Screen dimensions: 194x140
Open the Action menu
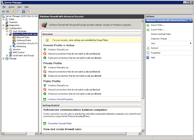(12, 7)
